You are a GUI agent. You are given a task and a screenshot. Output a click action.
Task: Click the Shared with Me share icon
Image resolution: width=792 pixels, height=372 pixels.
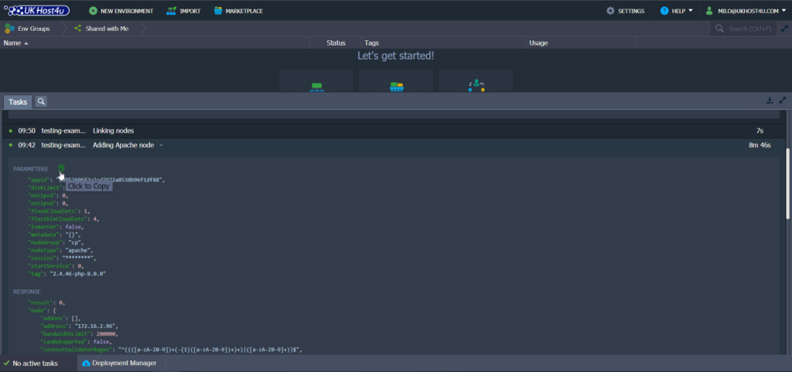pyautogui.click(x=78, y=29)
